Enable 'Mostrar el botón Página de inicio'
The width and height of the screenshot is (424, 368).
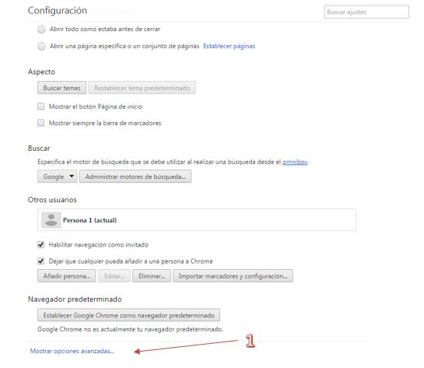(x=40, y=107)
